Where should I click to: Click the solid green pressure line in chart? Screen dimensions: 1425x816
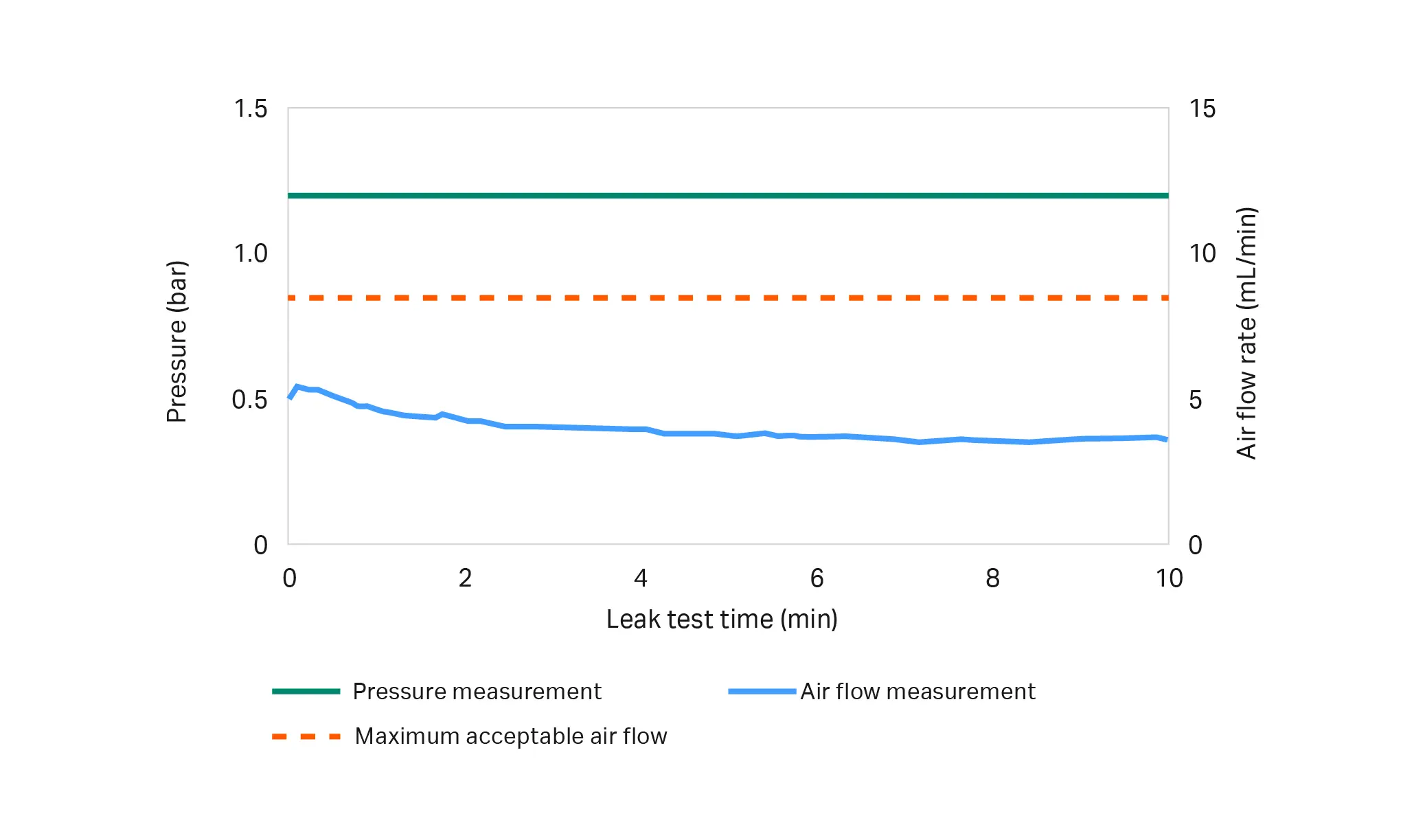pyautogui.click(x=728, y=196)
